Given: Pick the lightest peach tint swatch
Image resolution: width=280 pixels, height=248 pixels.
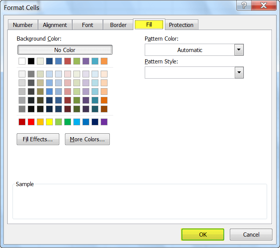Looking at the screenshot, I should pos(104,74).
